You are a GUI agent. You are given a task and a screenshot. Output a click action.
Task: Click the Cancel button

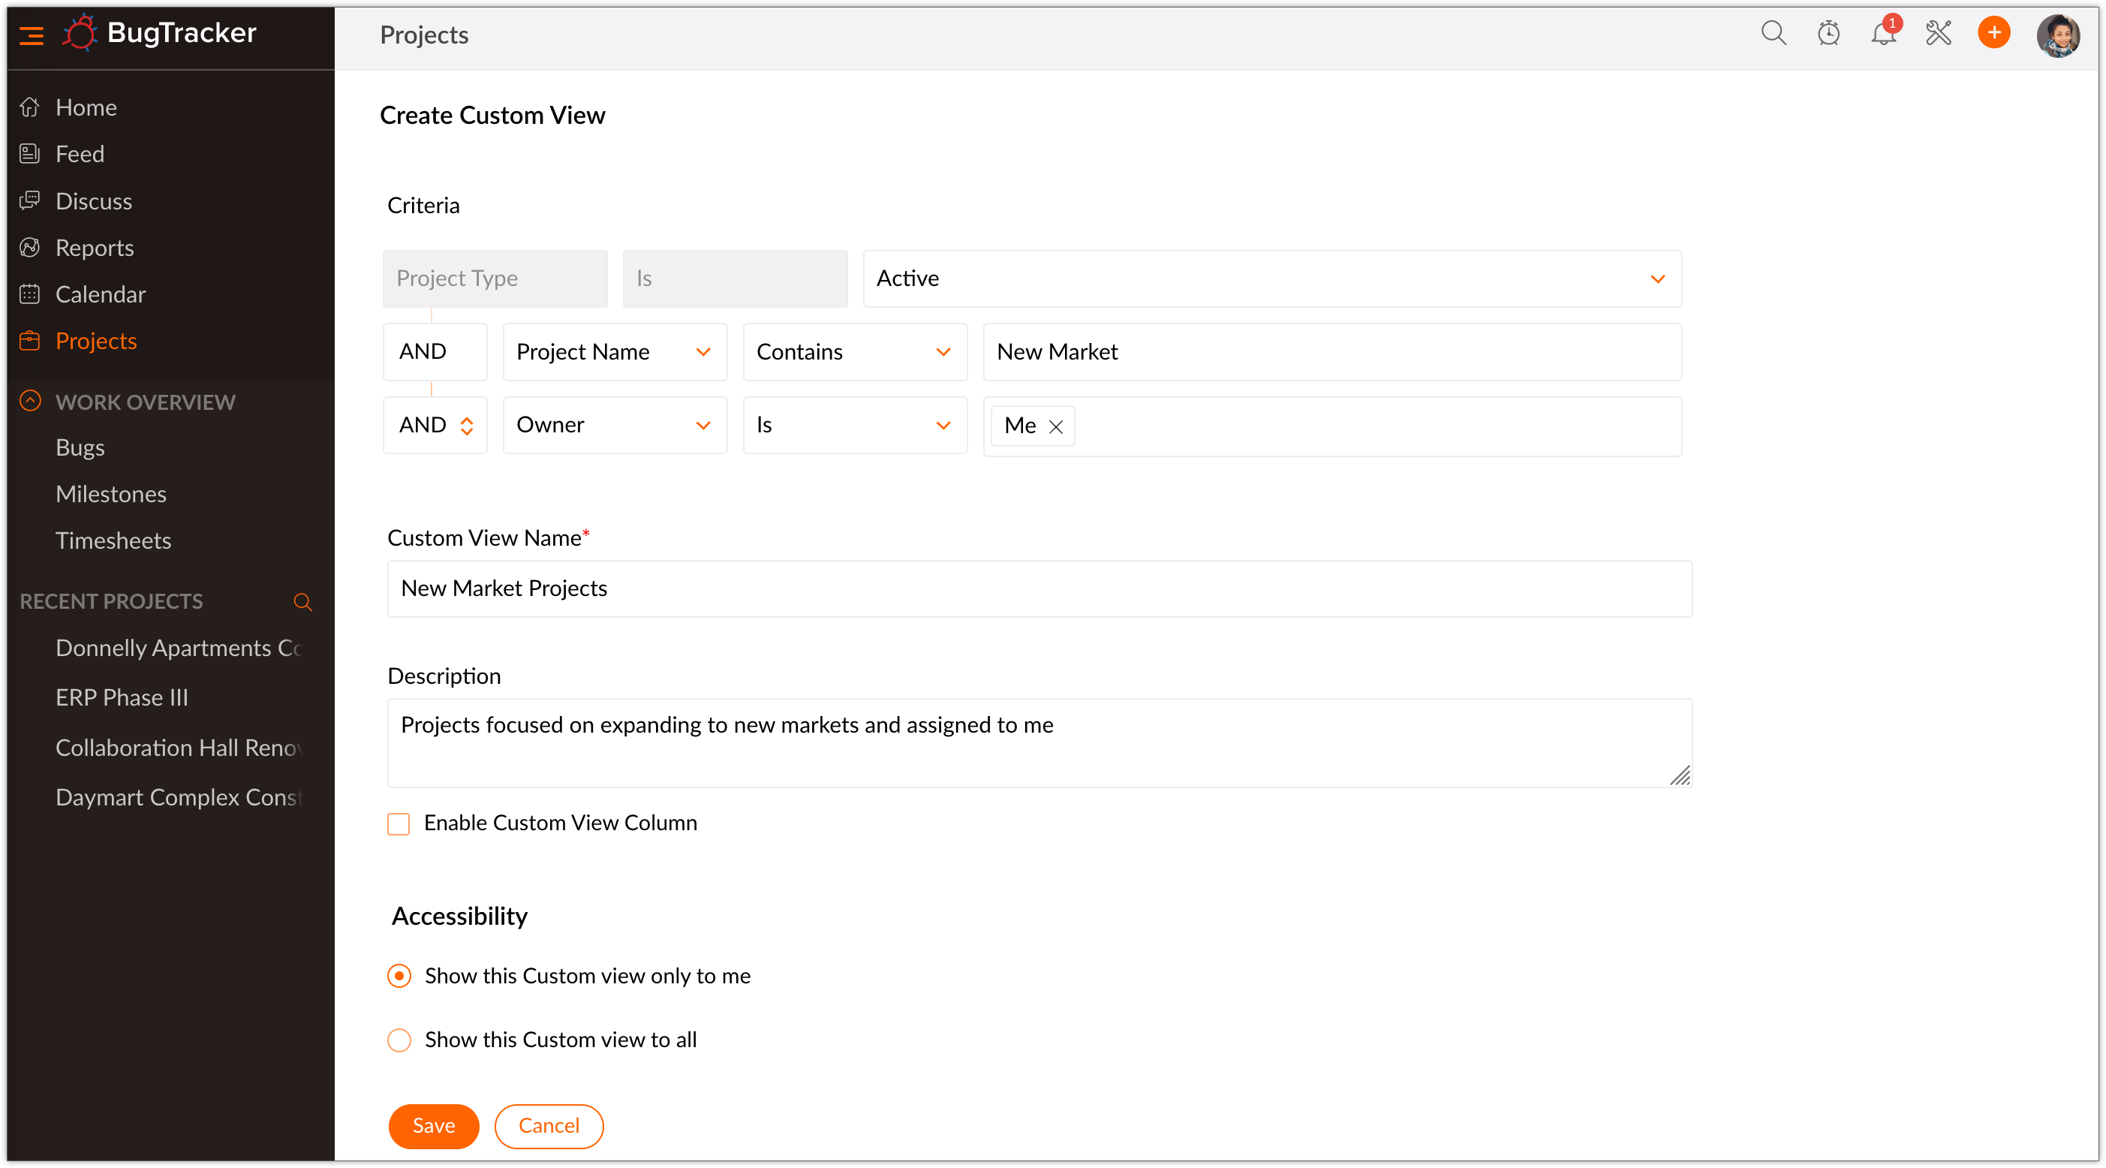549,1126
